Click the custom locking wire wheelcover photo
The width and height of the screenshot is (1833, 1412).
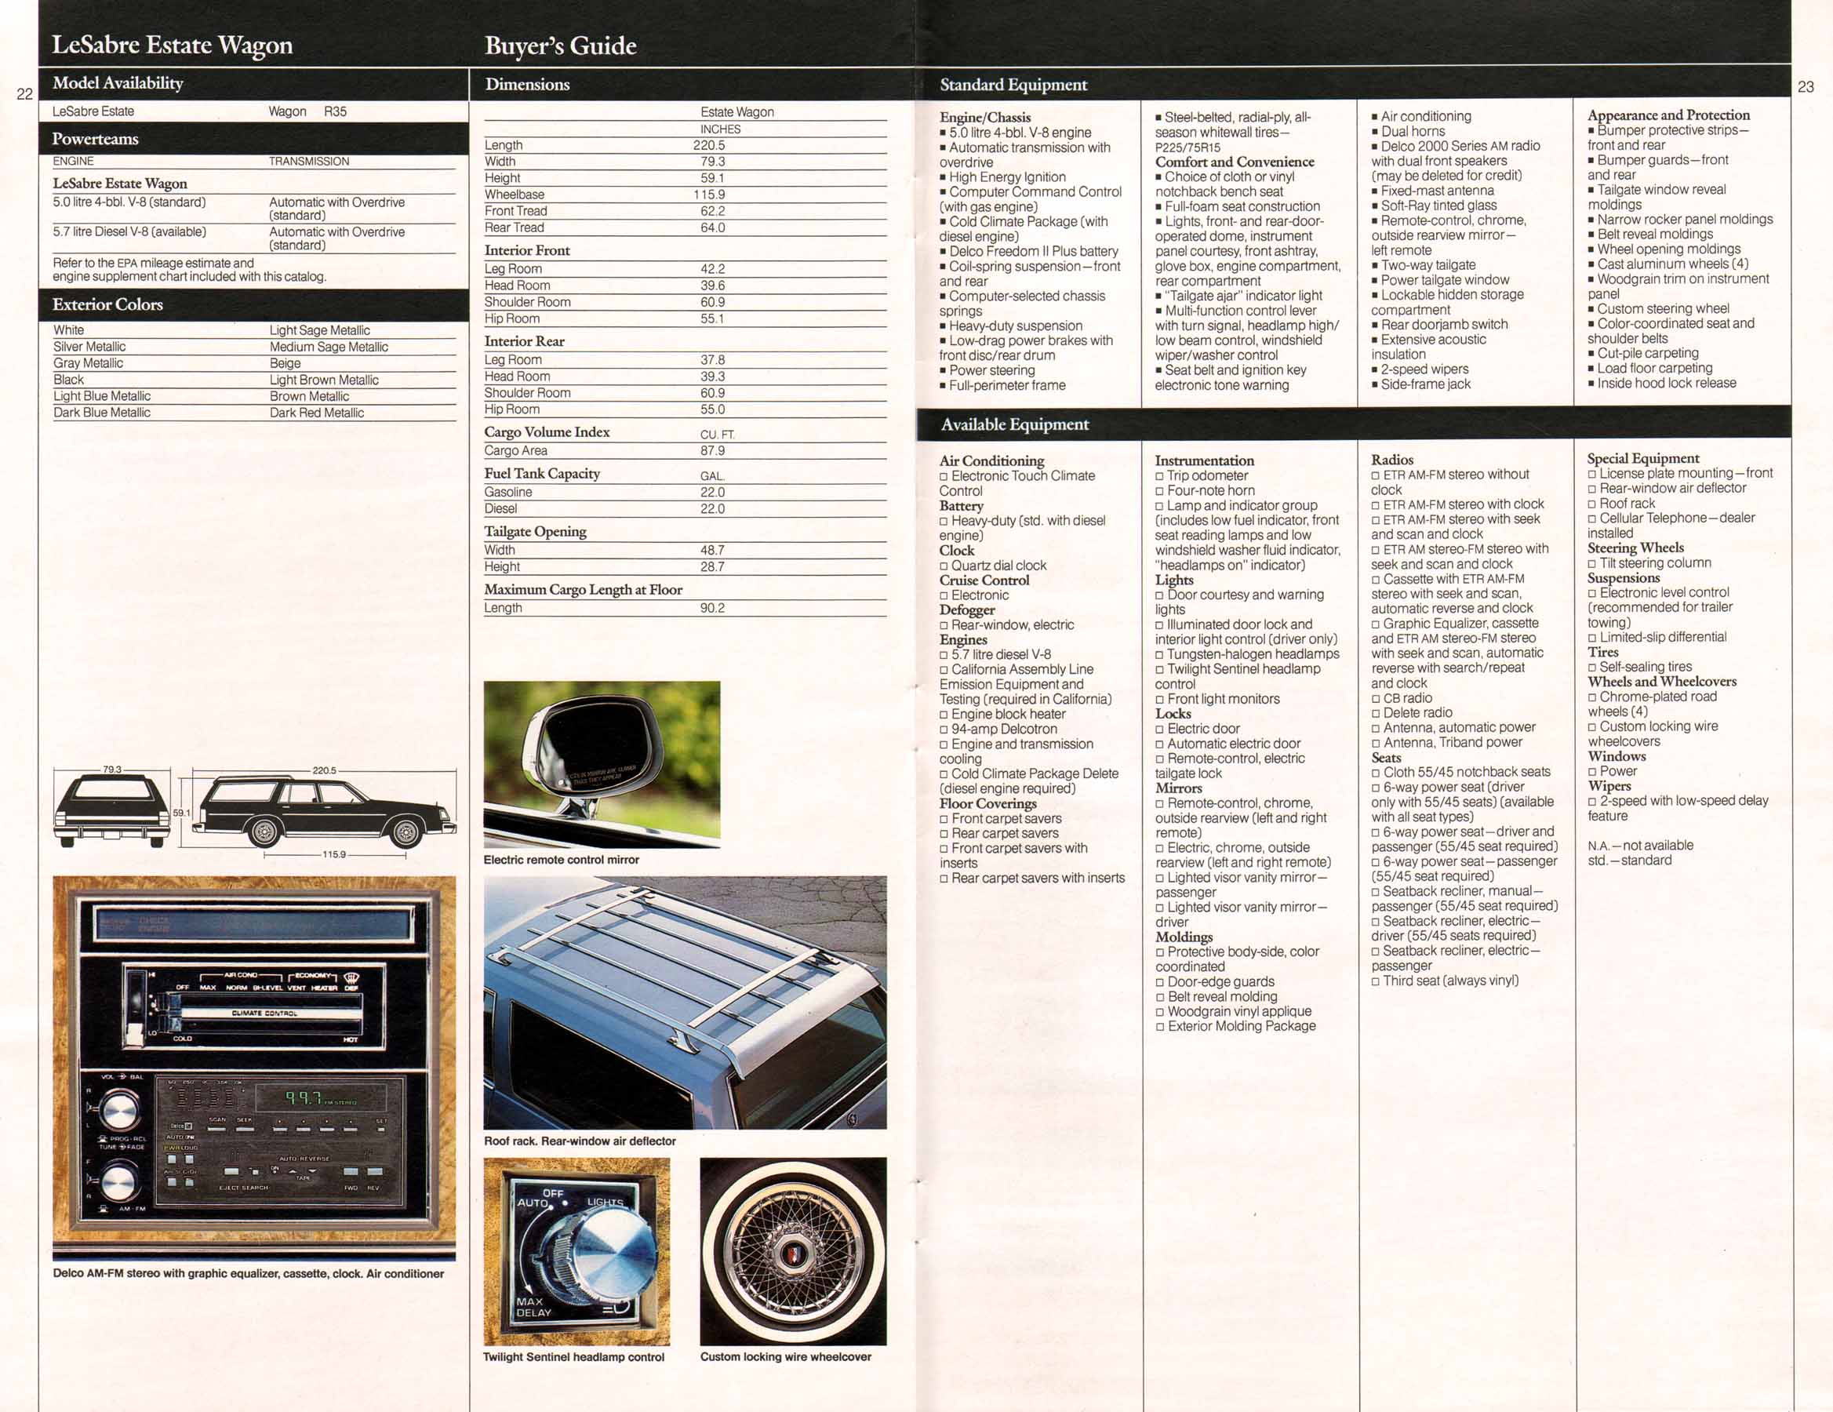793,1252
